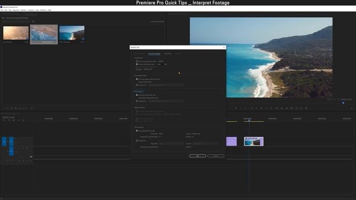Select Use Properties from File under VR
This screenshot has height=200, width=356.
(x=137, y=131)
